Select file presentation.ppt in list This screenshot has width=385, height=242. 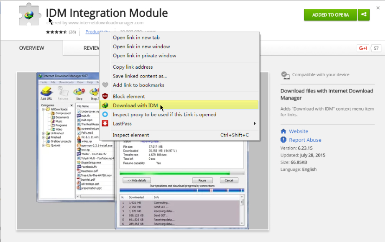90,188
